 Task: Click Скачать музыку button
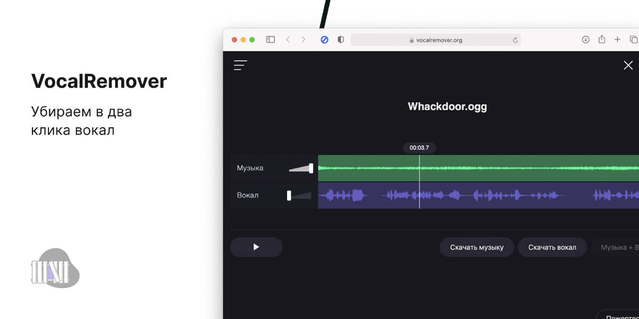click(477, 247)
